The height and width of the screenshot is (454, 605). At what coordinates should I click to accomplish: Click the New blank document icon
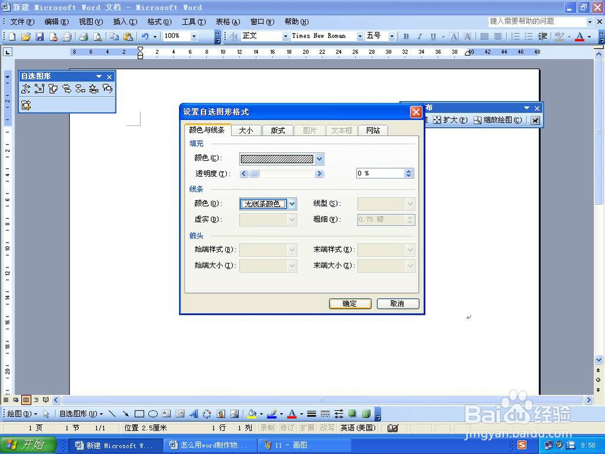[12, 36]
